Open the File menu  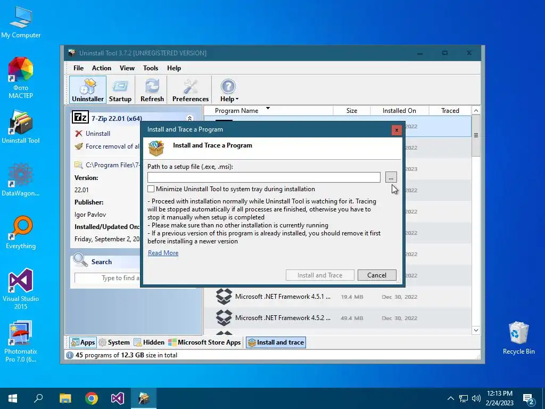pyautogui.click(x=78, y=68)
